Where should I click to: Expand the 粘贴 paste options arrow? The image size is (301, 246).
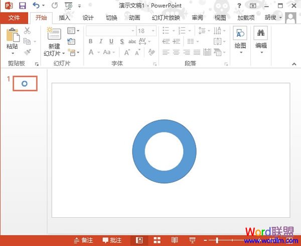tap(13, 53)
